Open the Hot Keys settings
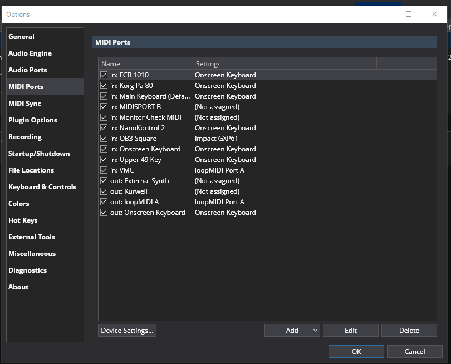Screen dimensions: 451x364 pos(23,220)
